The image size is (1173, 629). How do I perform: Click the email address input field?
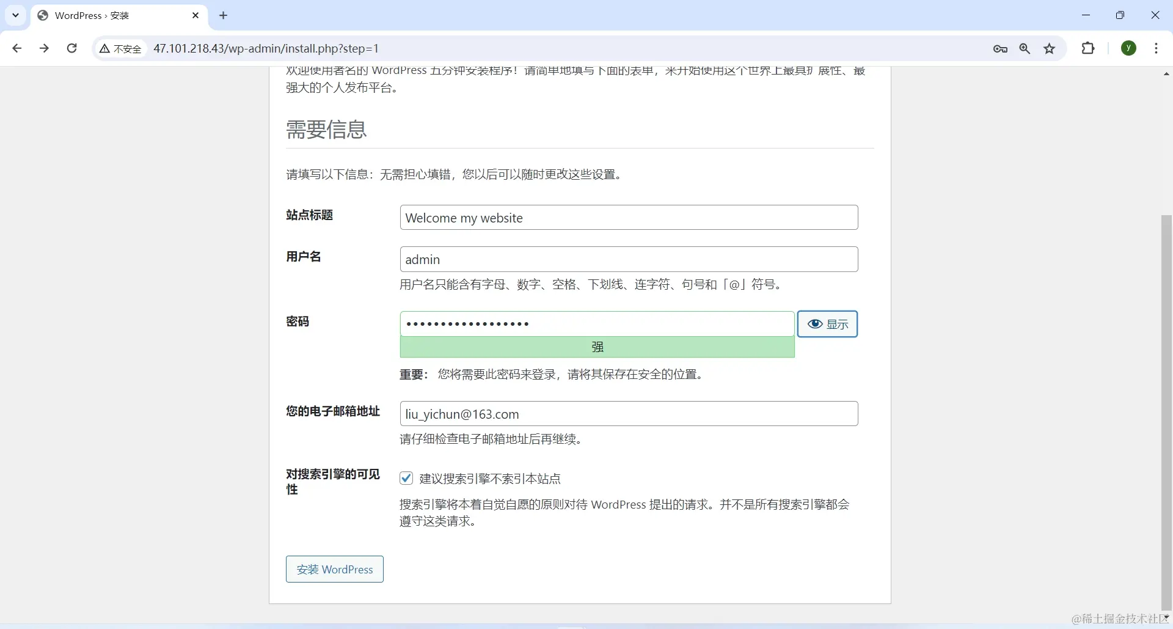point(629,414)
